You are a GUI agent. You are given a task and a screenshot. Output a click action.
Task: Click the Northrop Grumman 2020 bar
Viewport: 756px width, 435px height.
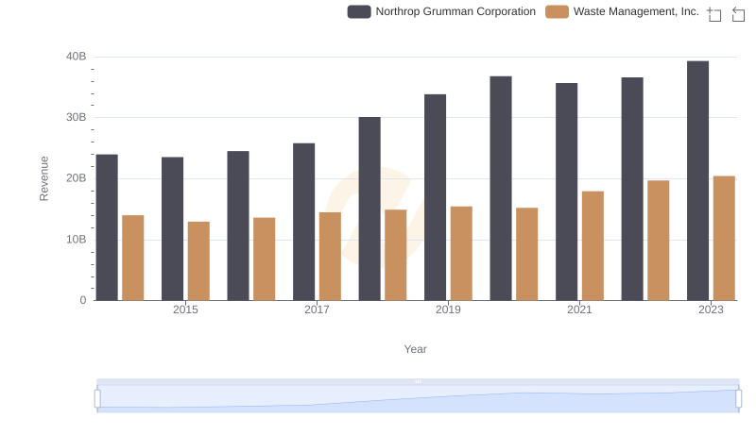pyautogui.click(x=501, y=189)
